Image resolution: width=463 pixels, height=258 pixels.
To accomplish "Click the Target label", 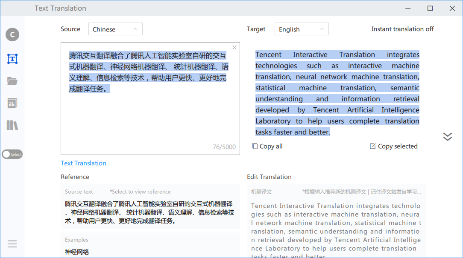I will tap(256, 29).
